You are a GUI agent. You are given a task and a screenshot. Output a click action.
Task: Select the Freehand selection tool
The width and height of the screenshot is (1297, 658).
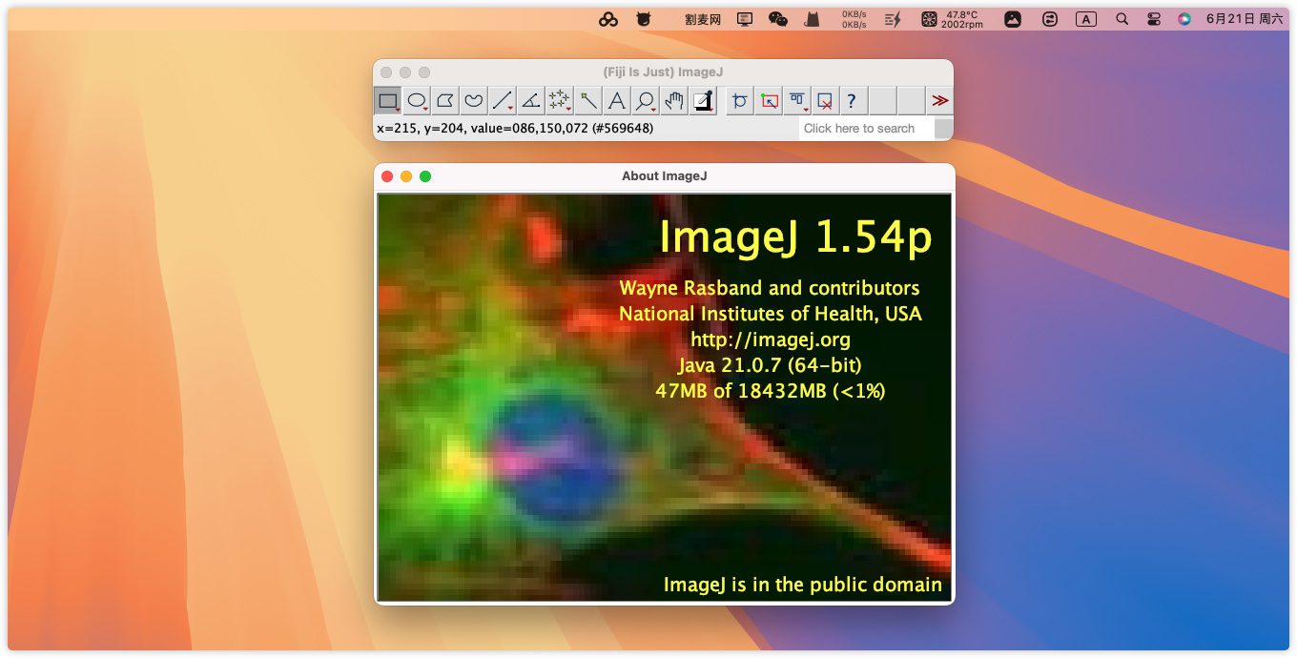474,100
